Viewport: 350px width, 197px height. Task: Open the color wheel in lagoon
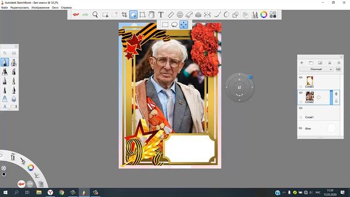[31, 167]
